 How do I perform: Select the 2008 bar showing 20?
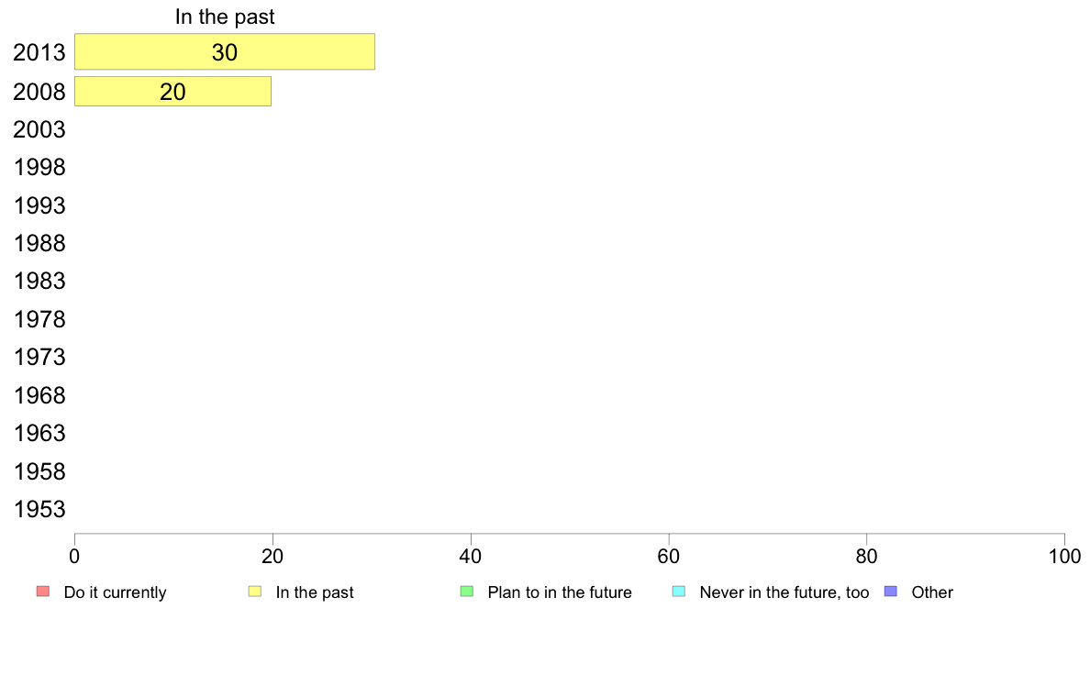tap(172, 91)
